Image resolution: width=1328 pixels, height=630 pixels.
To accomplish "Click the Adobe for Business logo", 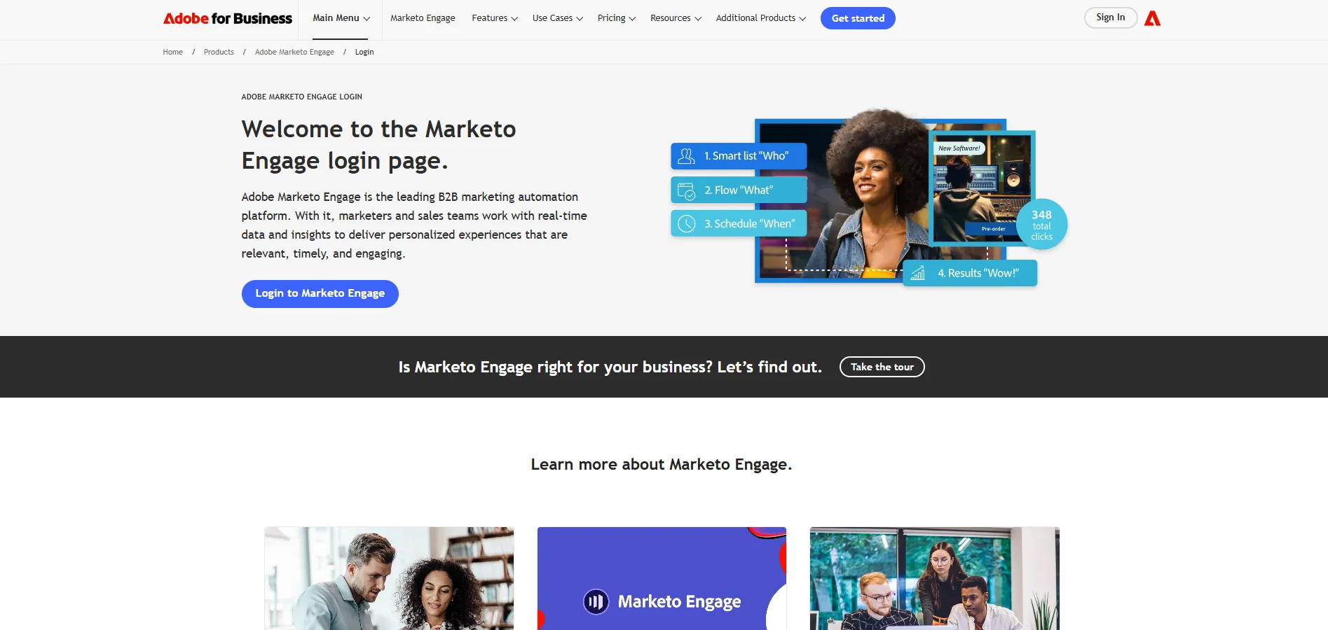I will click(228, 18).
